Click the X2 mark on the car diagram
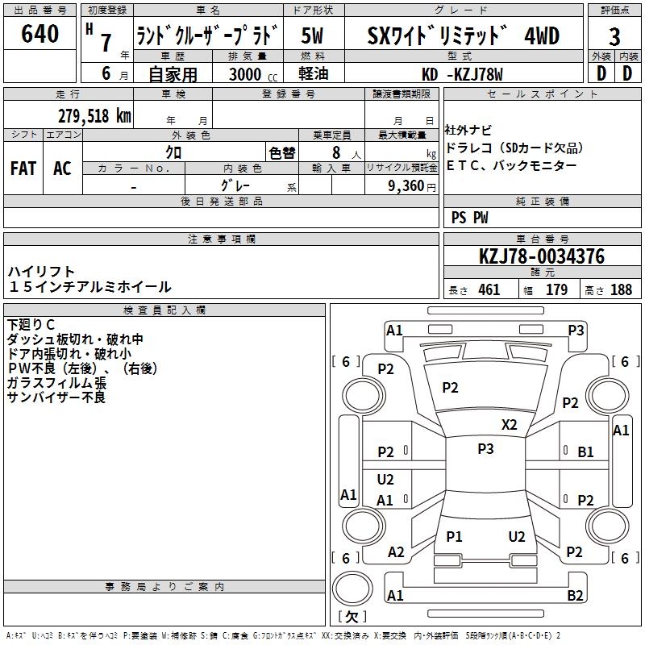Viewport: 645px width, 645px height. 509,425
